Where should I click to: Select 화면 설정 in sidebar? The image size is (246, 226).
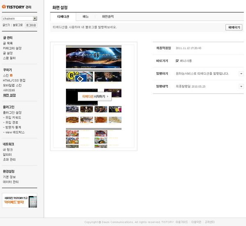tap(9, 95)
